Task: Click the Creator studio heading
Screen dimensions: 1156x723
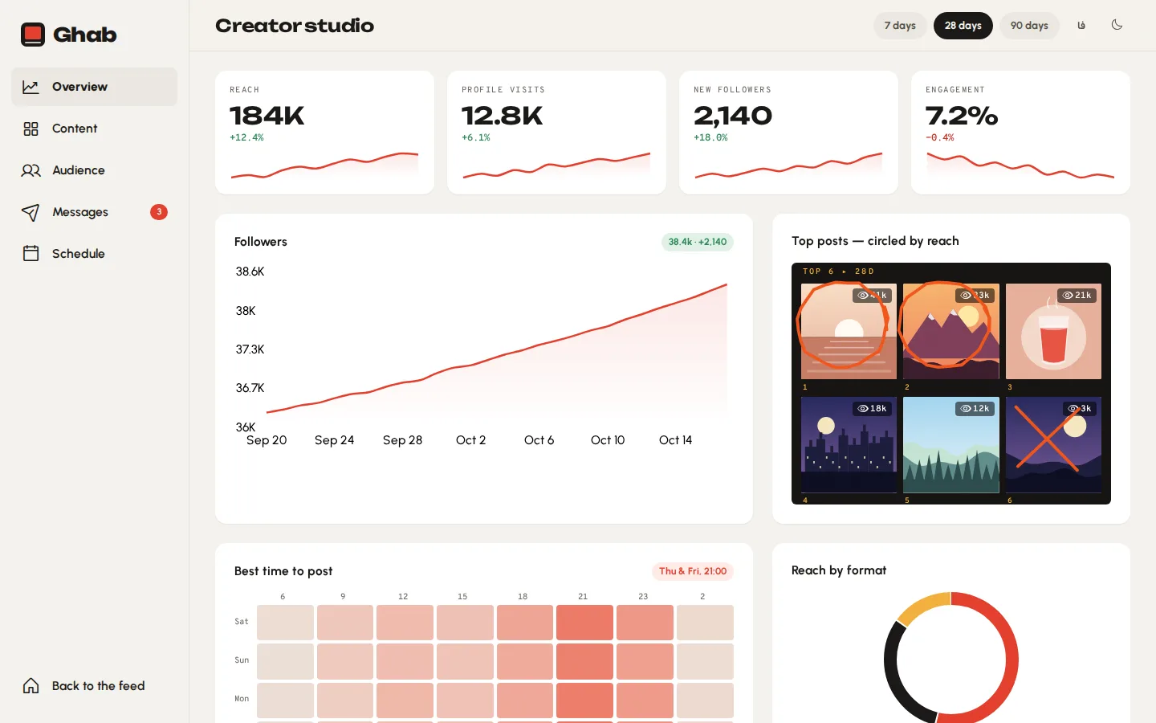Action: (295, 26)
